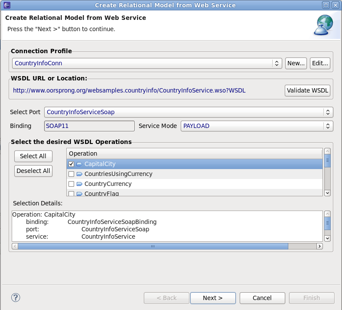Click Deselect All operations button
The width and height of the screenshot is (342, 310).
33,171
